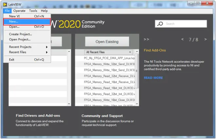Click projects list scroll-down arrow

69,104
